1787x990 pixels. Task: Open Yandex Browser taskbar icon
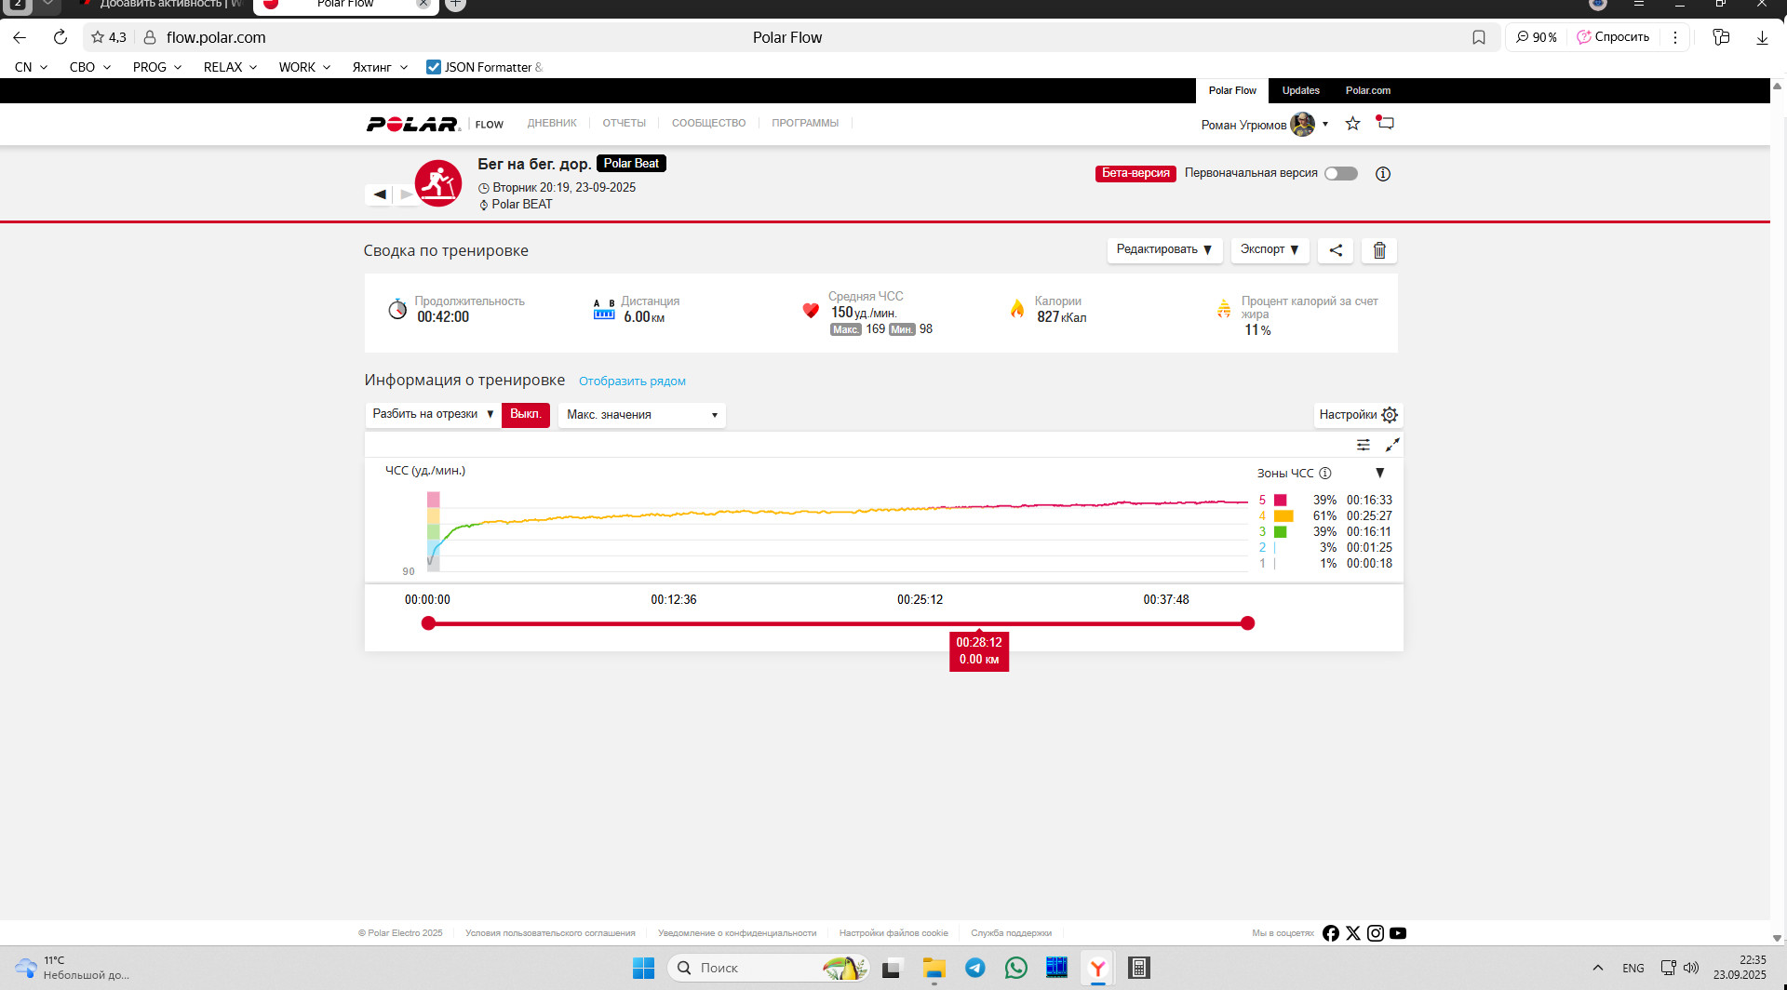[1098, 968]
